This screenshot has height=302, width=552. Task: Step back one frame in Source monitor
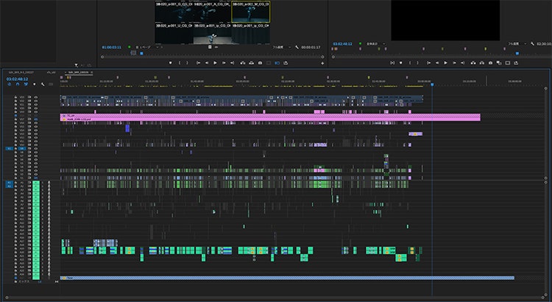pyautogui.click(x=207, y=63)
